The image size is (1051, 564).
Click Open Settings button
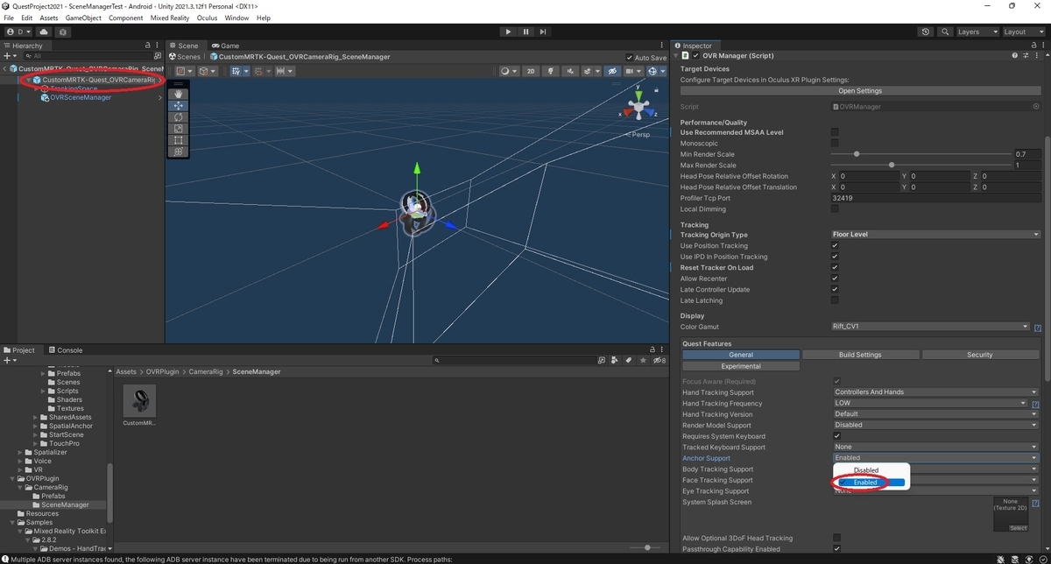(x=860, y=91)
